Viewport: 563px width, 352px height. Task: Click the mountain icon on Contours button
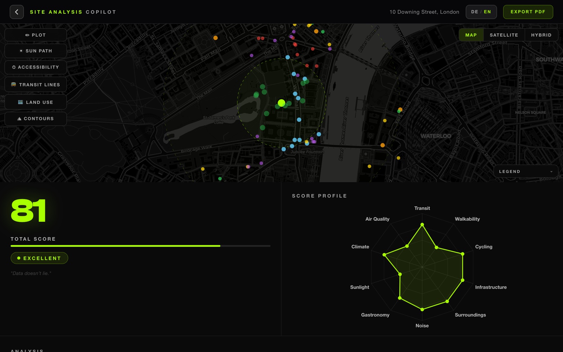point(19,119)
